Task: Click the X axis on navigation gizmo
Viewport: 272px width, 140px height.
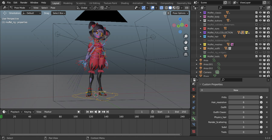Action: [186, 26]
